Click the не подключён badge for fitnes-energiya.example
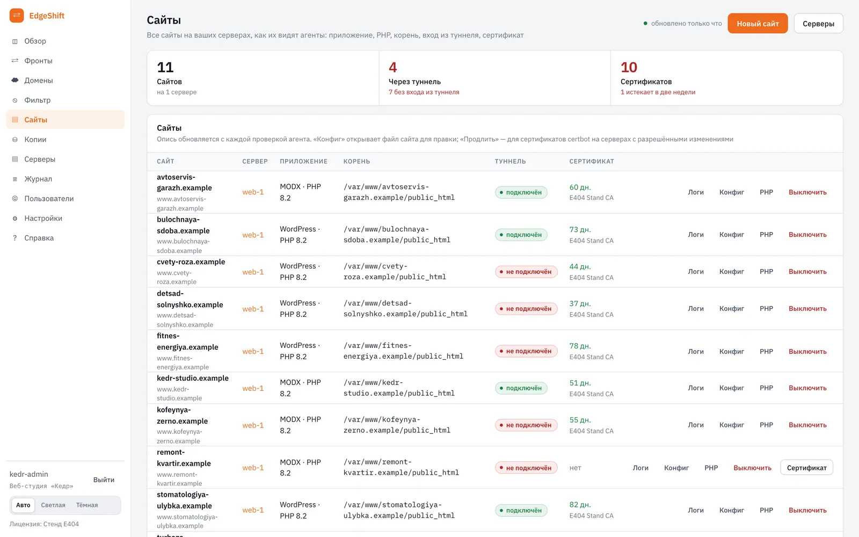Screen dimensions: 859x537 click(526, 351)
